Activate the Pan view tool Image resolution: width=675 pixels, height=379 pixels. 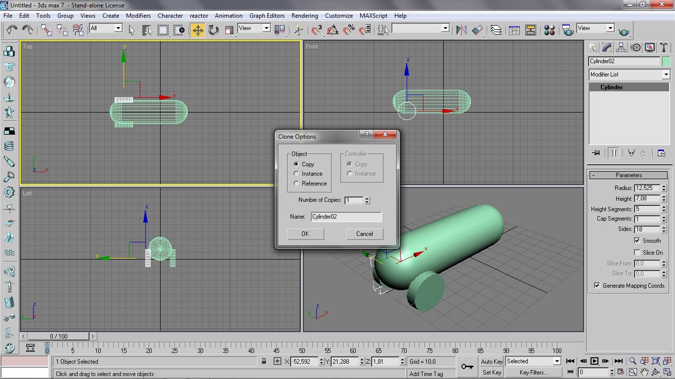point(644,373)
